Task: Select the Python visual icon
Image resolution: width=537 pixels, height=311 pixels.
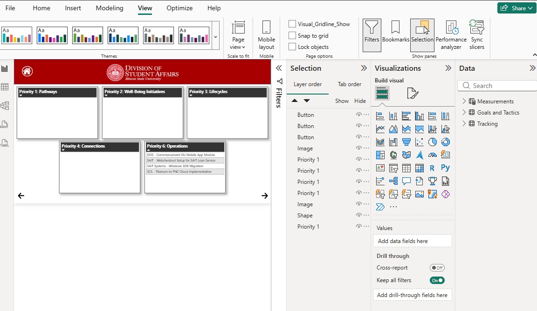Action: tap(445, 168)
